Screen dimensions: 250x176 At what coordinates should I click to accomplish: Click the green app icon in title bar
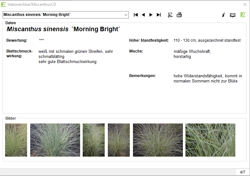pos(3,4)
